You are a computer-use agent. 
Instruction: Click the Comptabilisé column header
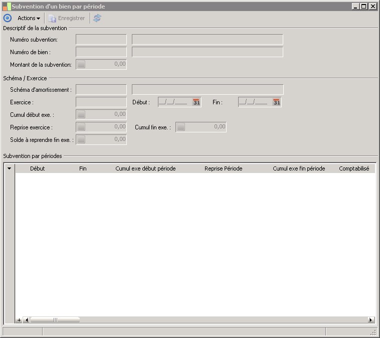pos(354,168)
